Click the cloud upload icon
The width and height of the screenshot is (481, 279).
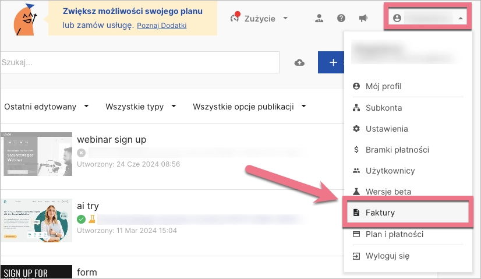[x=299, y=63]
